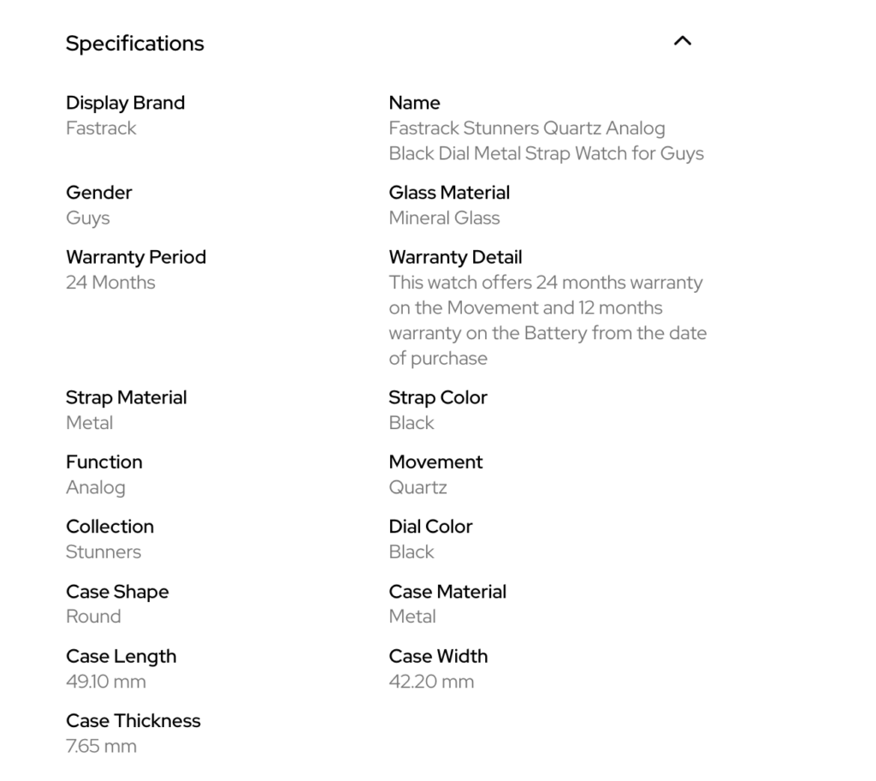This screenshot has height=781, width=876.
Task: Click the Warranty Detail description text
Action: click(x=548, y=320)
